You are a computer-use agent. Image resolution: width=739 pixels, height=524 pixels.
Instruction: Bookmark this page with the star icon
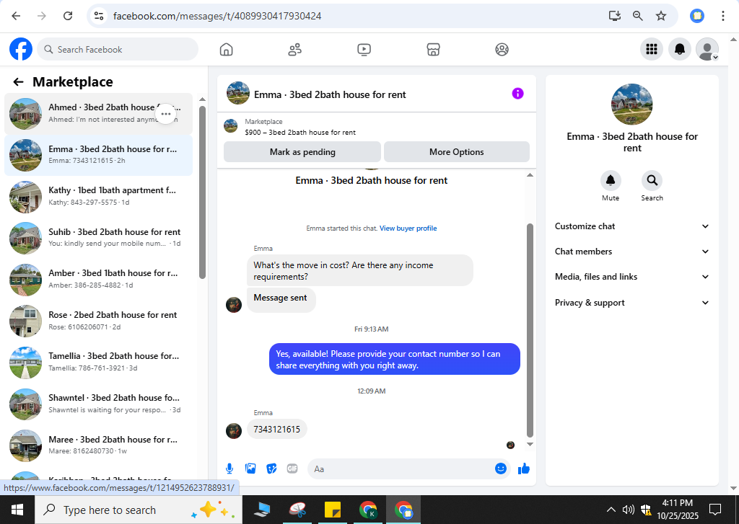pos(661,16)
